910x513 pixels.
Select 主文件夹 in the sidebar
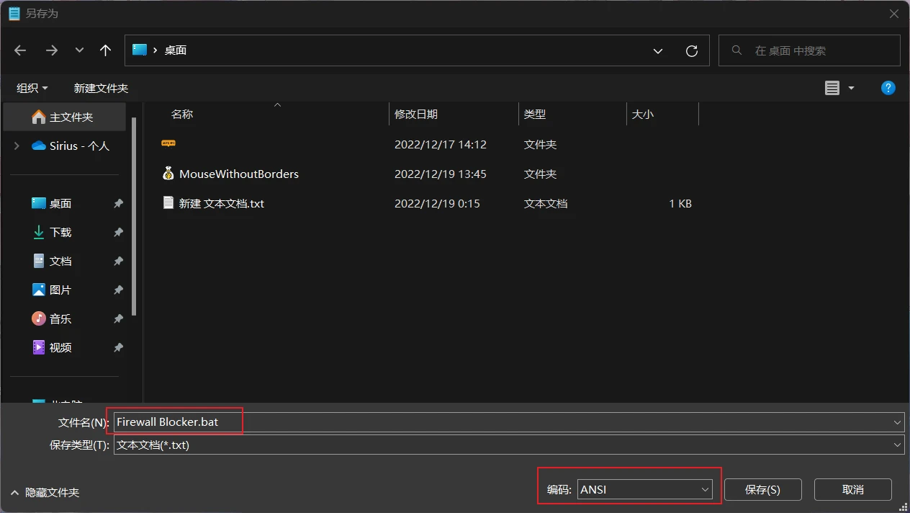65,117
